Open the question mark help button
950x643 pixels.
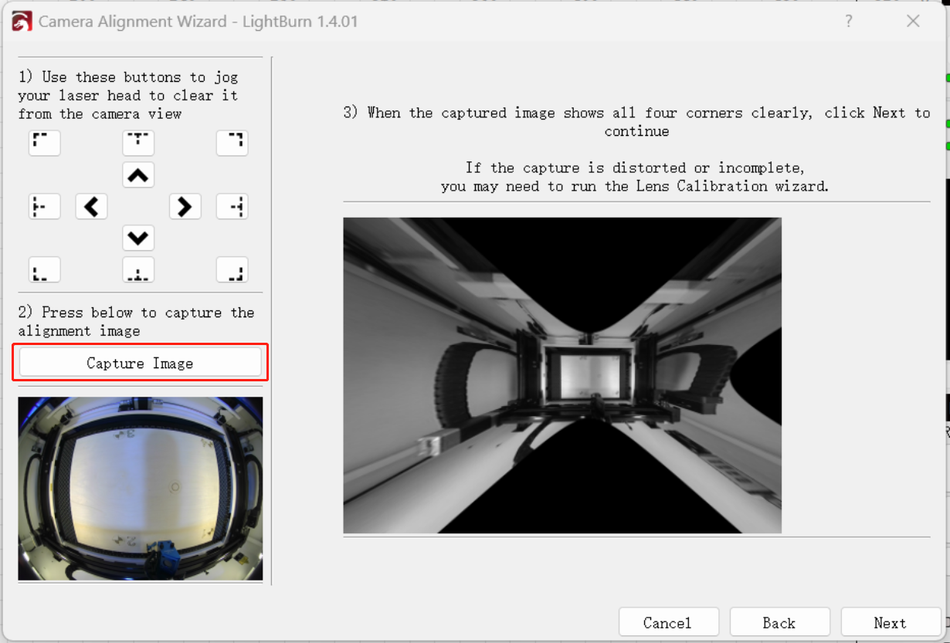point(849,21)
